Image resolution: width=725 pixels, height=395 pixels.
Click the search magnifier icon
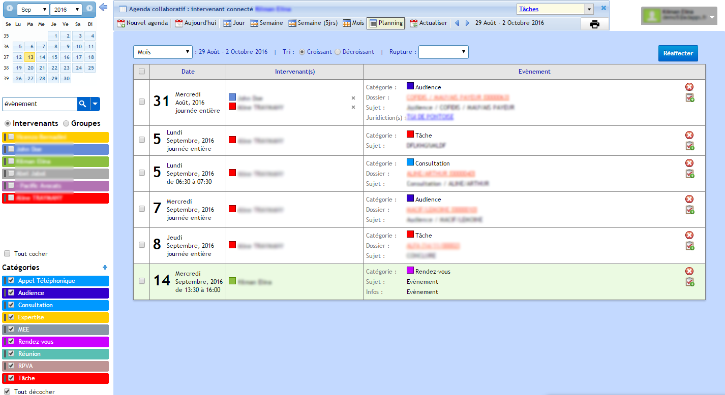[82, 104]
